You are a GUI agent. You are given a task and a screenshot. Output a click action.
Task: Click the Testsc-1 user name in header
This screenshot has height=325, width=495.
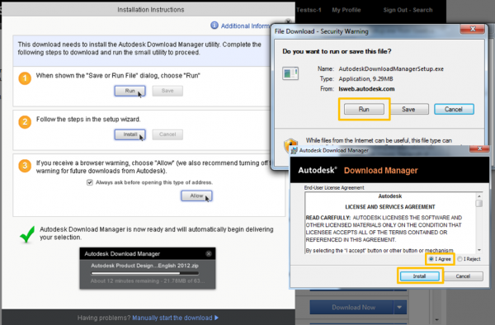pos(309,10)
